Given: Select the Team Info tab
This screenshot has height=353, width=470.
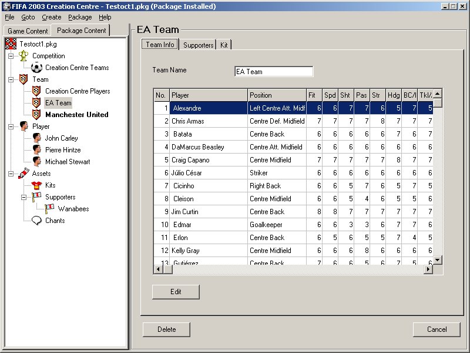Looking at the screenshot, I should 160,45.
